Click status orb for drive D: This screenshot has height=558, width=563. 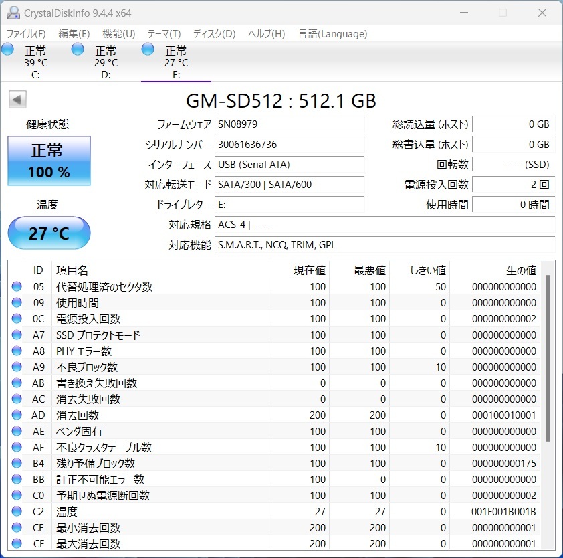pos(78,50)
